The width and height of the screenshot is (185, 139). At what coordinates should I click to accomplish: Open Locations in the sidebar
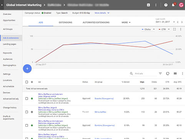pyautogui.click(x=7, y=80)
